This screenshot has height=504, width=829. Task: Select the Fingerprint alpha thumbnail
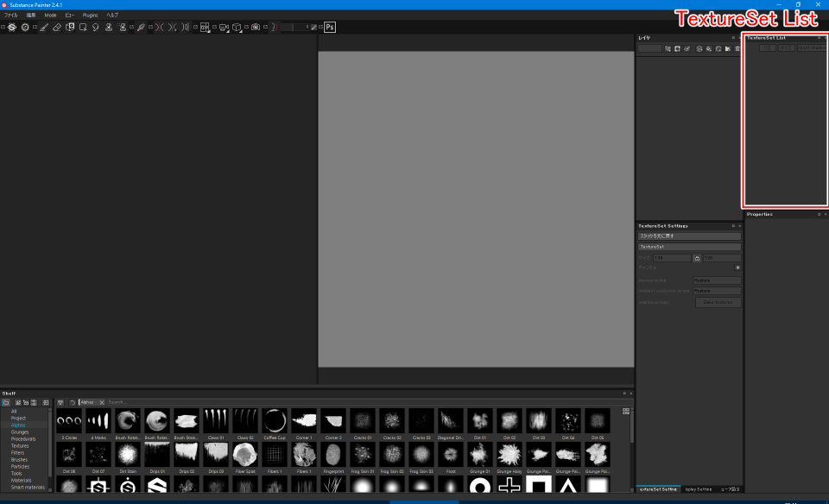coord(333,455)
